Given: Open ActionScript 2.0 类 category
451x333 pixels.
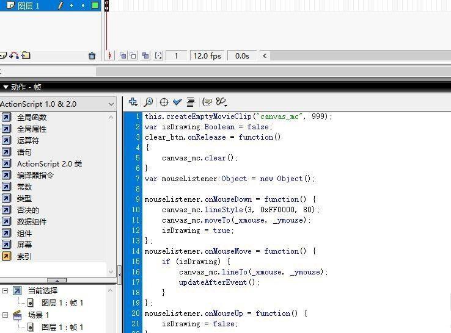Looking at the screenshot, I should point(50,163).
